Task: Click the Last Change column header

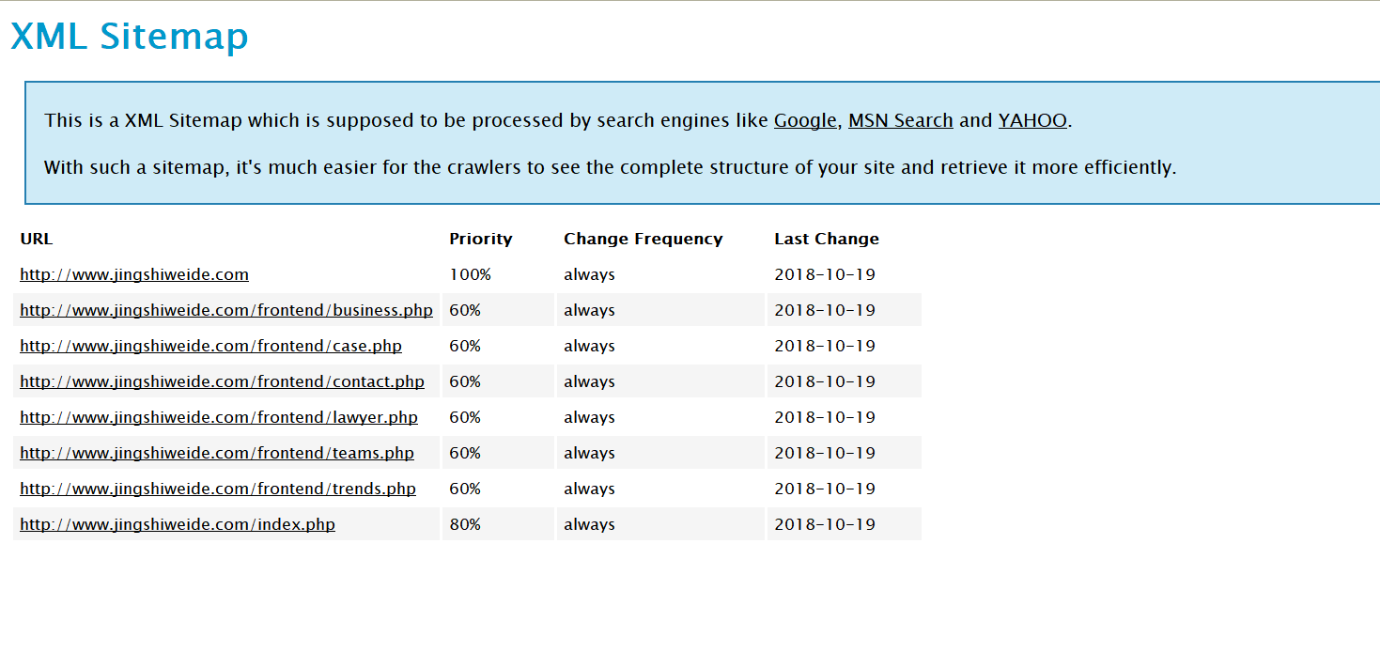Action: point(827,240)
